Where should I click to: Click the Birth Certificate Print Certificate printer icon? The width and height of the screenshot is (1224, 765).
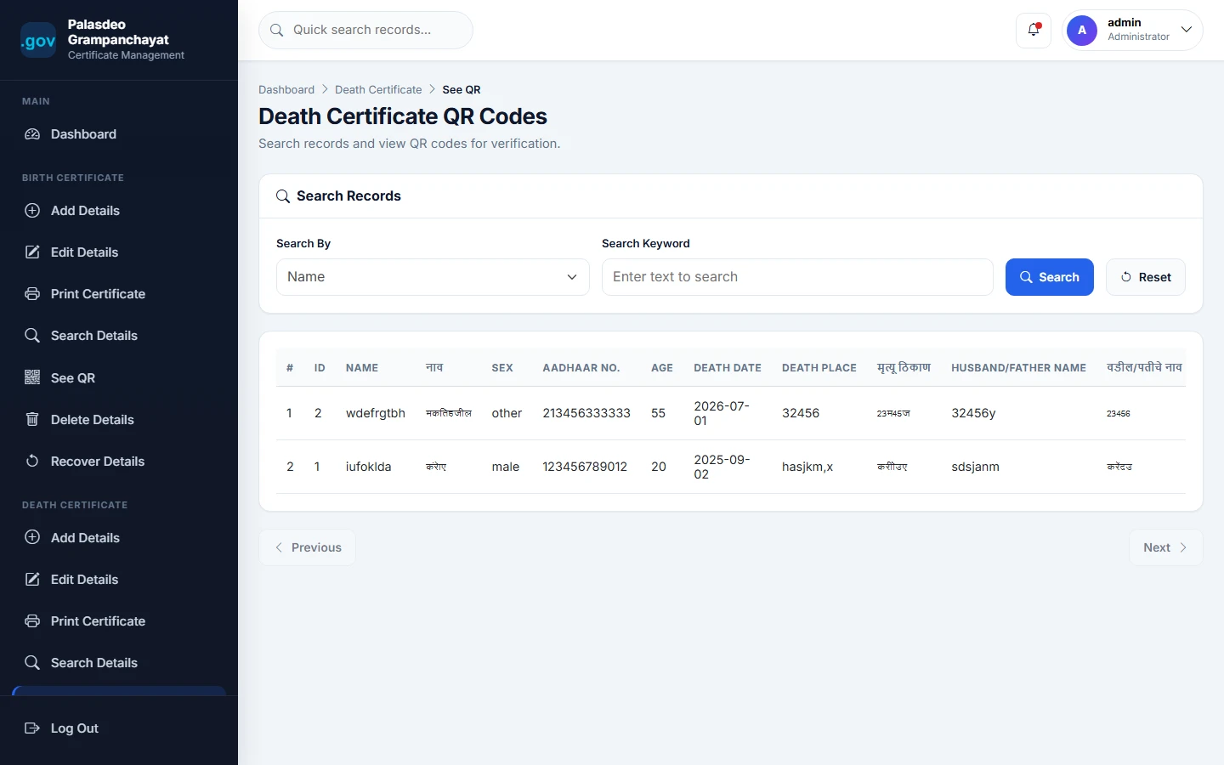32,294
